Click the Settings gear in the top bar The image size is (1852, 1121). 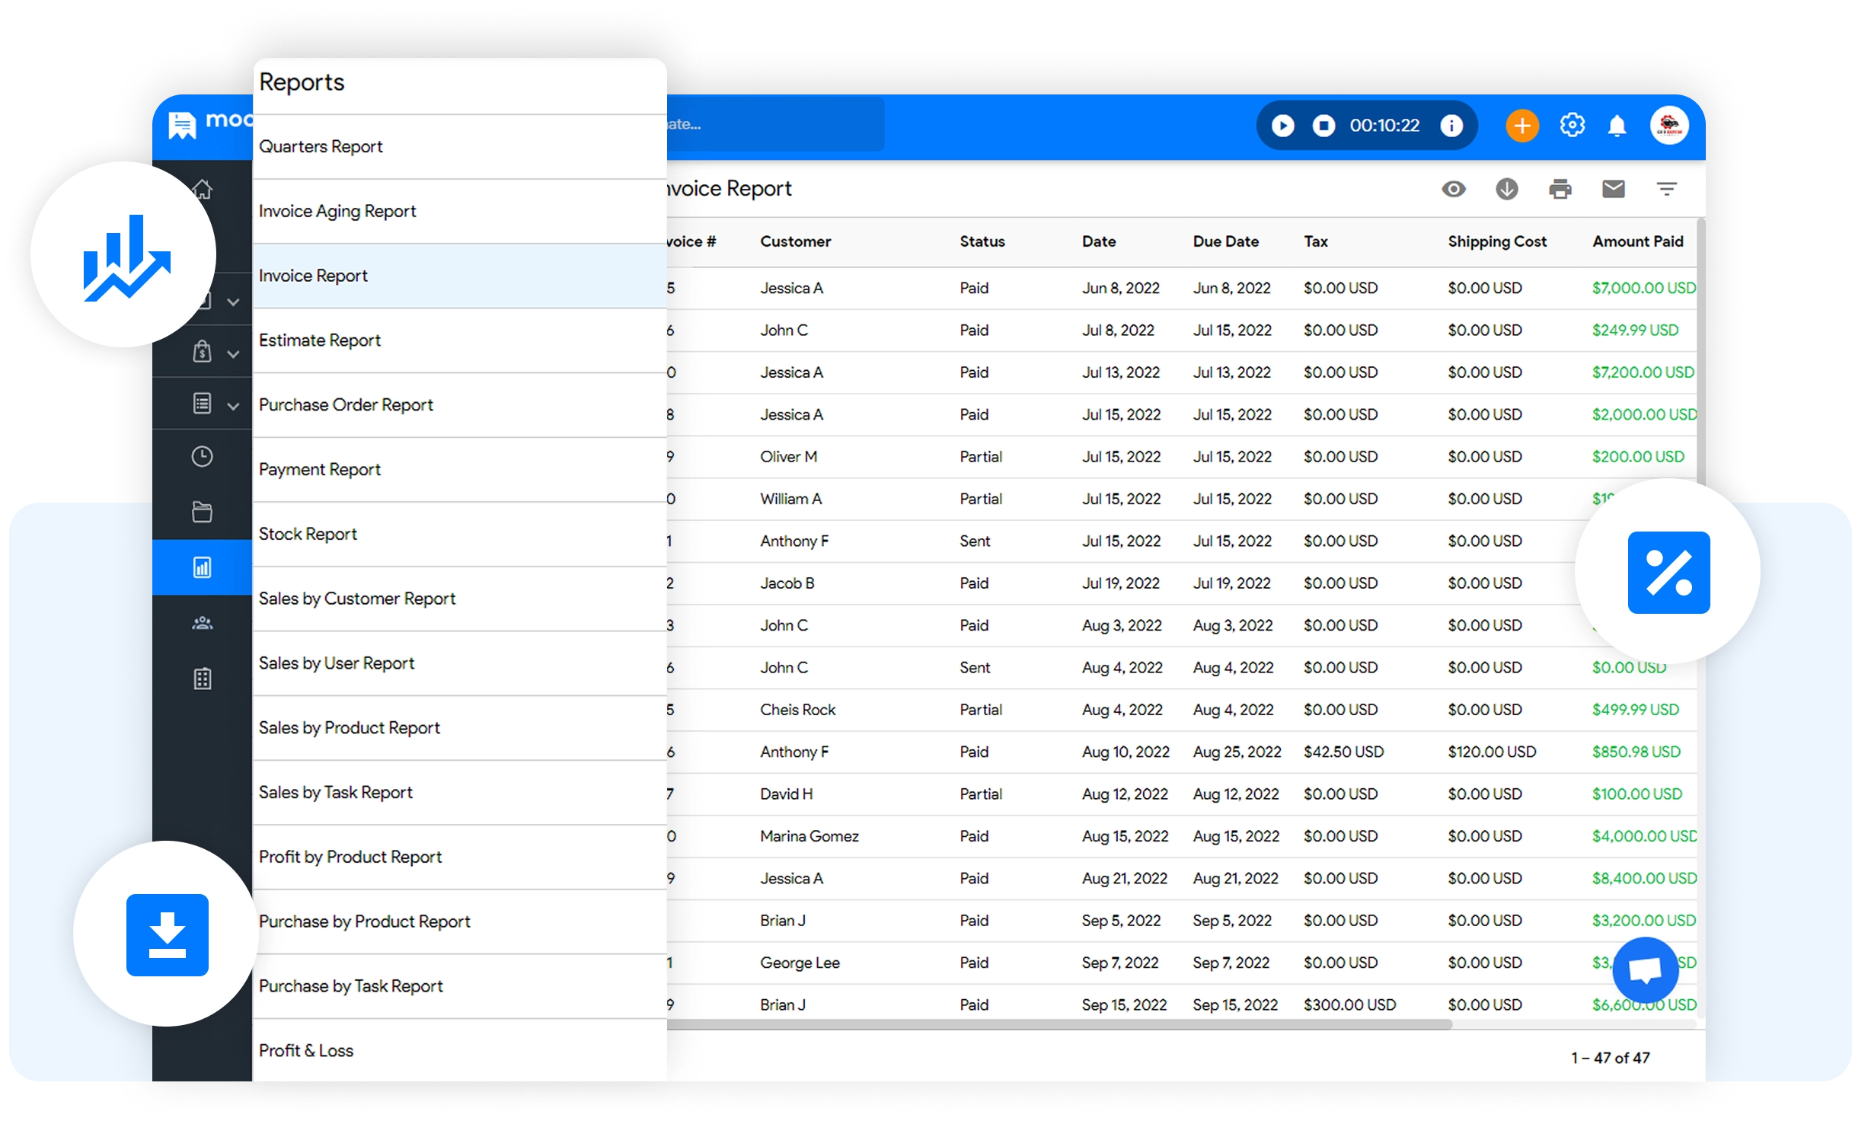[x=1573, y=125]
